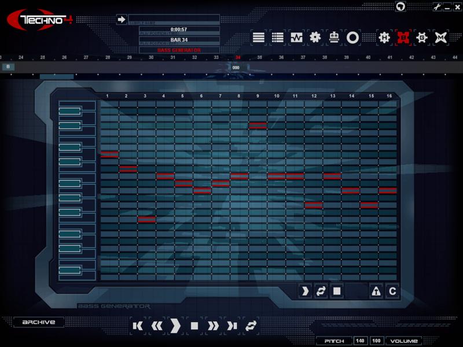Open the bulleted list view icon

coord(278,38)
